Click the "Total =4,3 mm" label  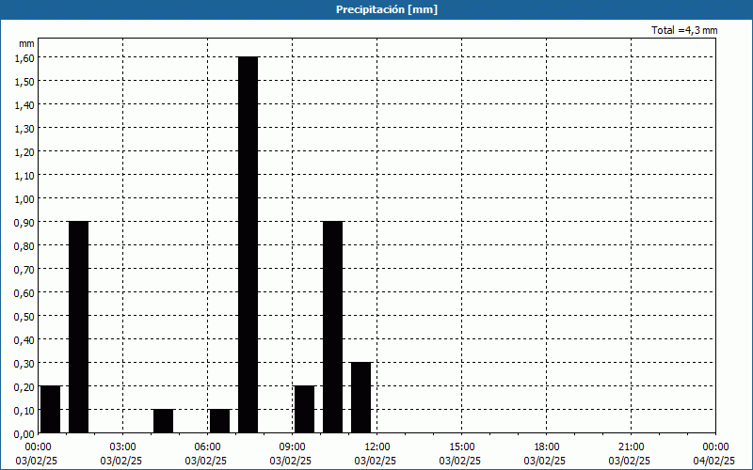684,30
